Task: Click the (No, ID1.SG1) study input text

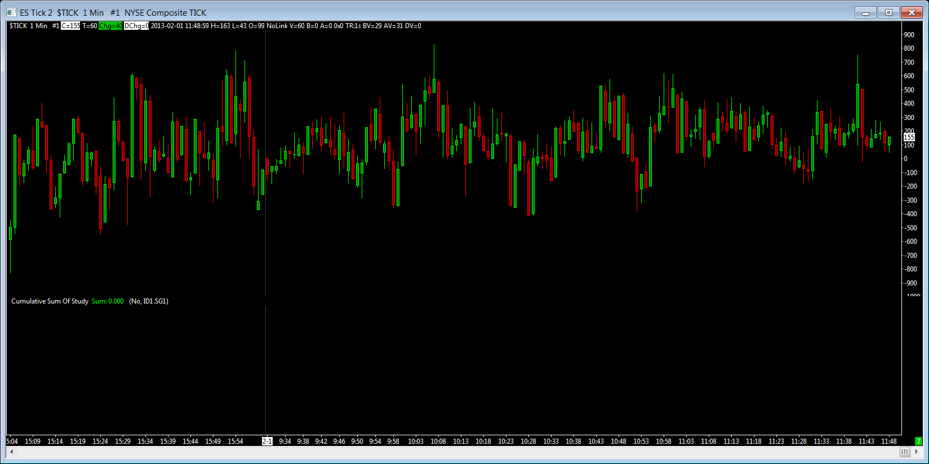Action: (x=149, y=301)
